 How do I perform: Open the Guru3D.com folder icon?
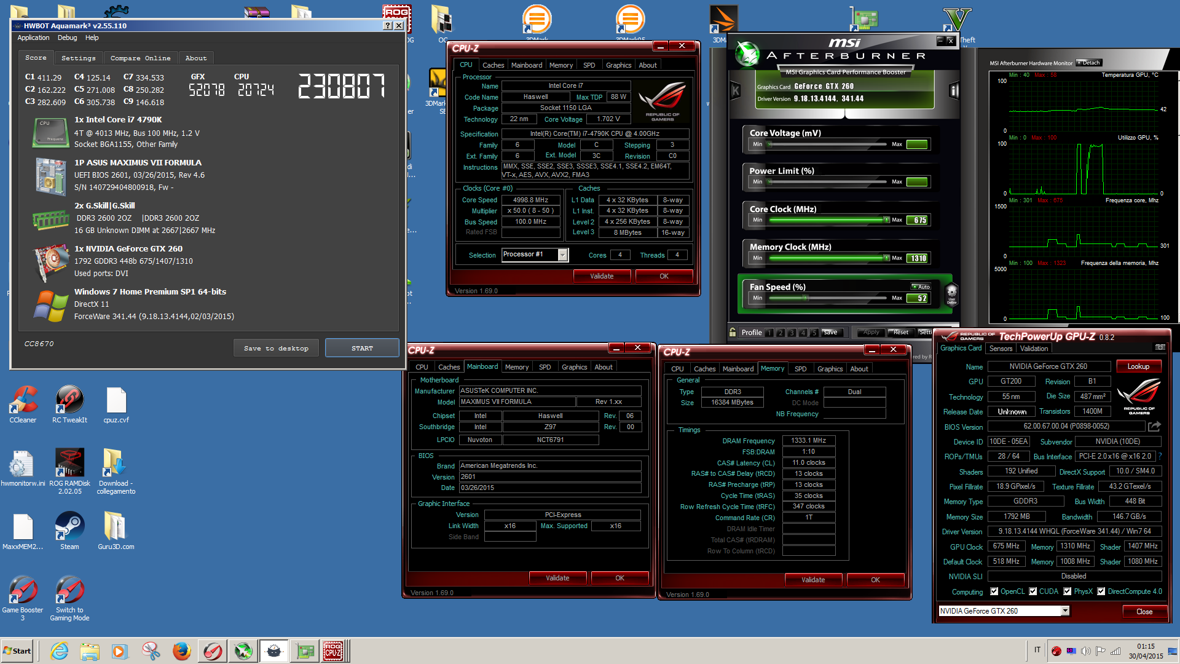coord(116,530)
